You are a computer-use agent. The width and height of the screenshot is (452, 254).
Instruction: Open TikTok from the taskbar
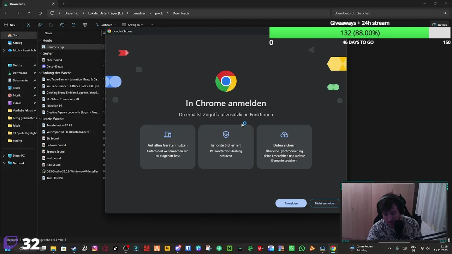[115, 248]
